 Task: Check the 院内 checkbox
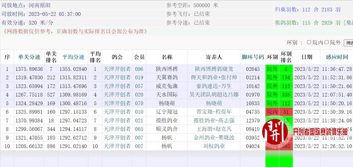[309, 42]
